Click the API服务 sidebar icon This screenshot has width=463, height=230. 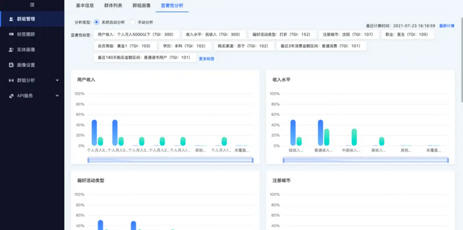(11, 96)
